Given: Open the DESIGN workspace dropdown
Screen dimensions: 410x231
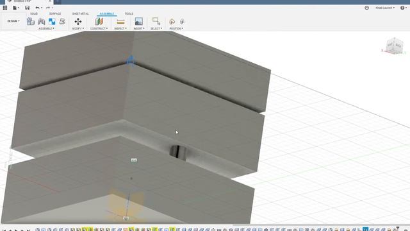Looking at the screenshot, I should pyautogui.click(x=13, y=21).
